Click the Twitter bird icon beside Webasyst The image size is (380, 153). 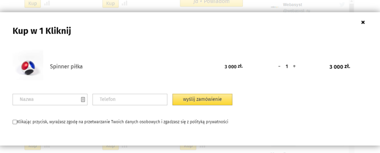click(342, 5)
